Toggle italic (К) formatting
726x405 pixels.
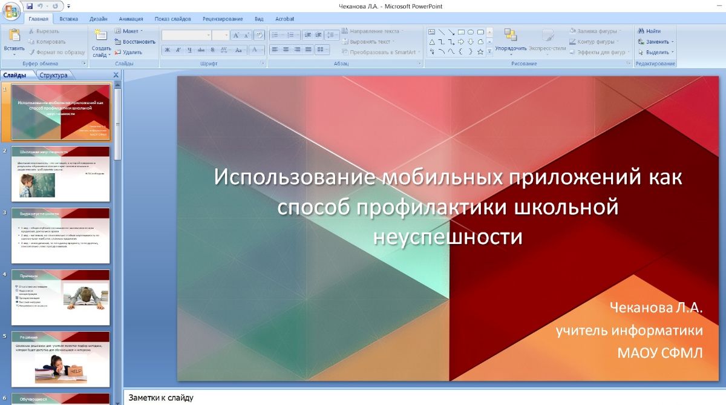(x=178, y=50)
